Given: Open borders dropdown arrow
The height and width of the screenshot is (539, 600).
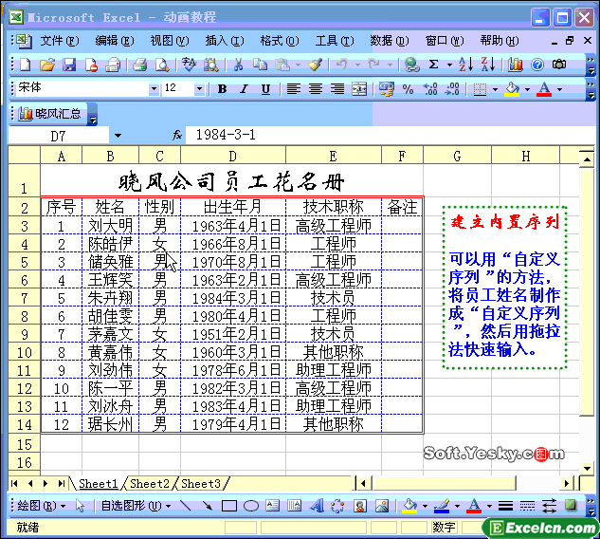Looking at the screenshot, I should (495, 89).
